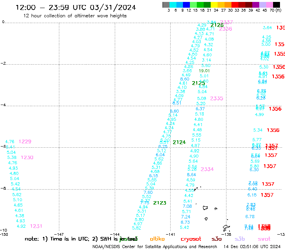Image resolution: width=285 pixels, height=250 pixels.
Task: Click the green pass label 2123
Action: (x=159, y=203)
